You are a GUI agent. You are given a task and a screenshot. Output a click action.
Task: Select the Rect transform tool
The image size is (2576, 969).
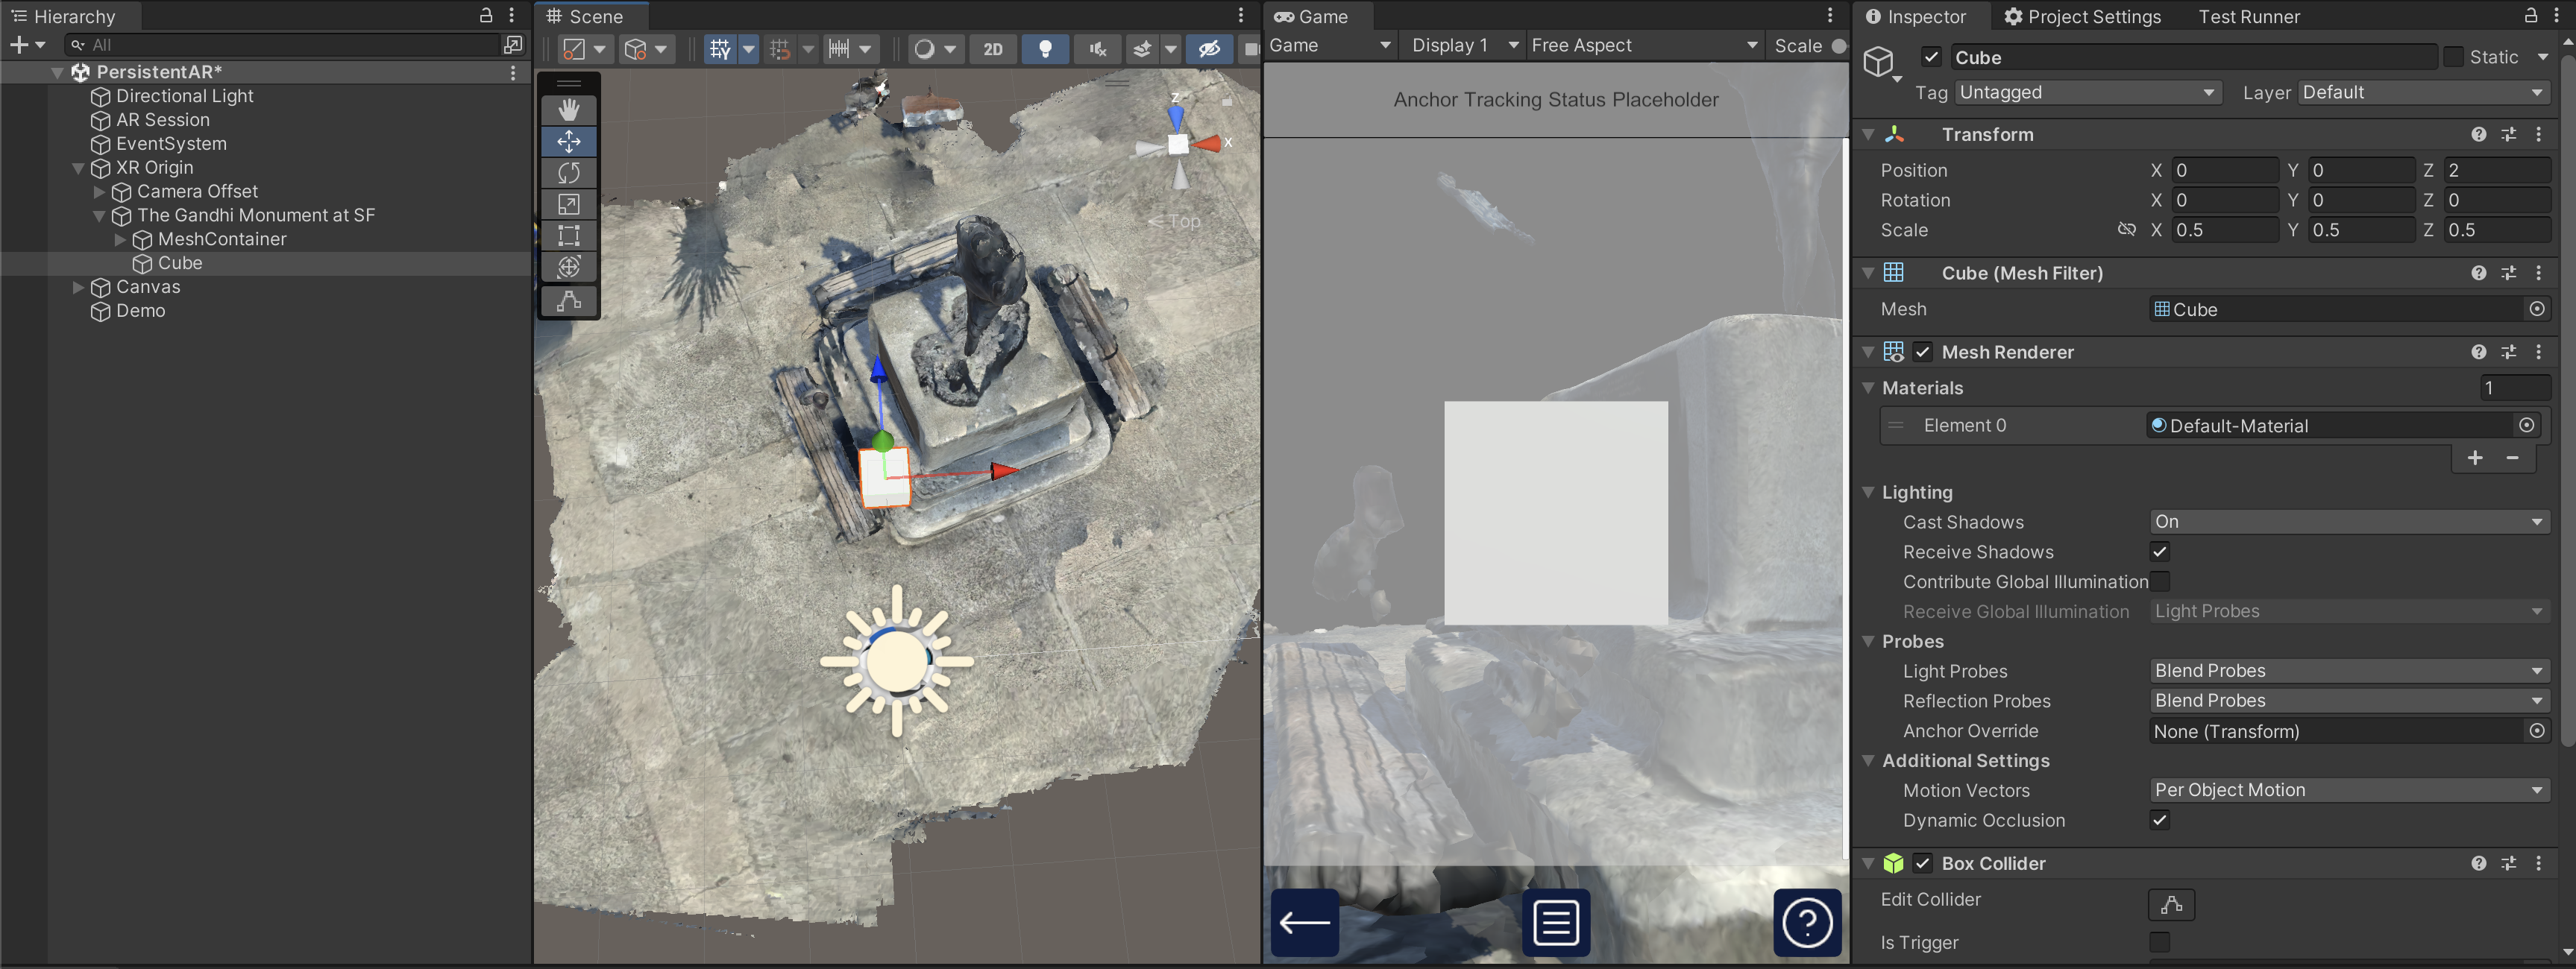click(x=568, y=236)
